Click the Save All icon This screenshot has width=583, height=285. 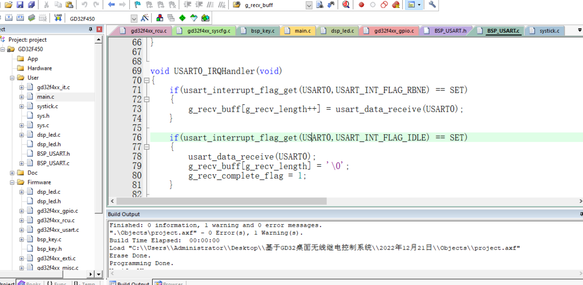[31, 5]
